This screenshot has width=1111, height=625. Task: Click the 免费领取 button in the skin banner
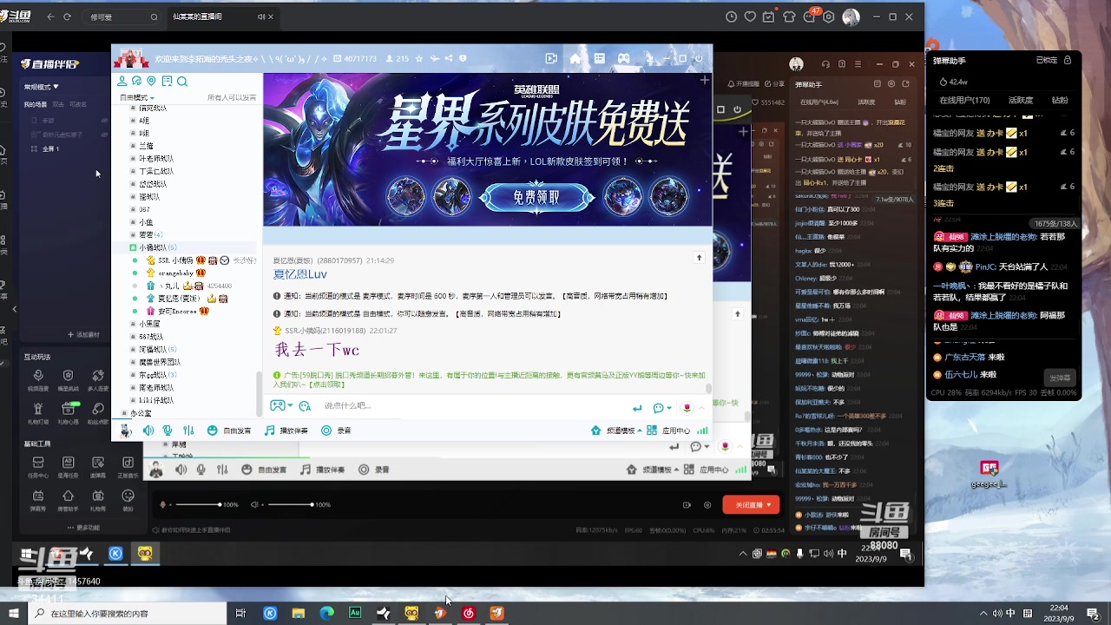click(x=536, y=197)
